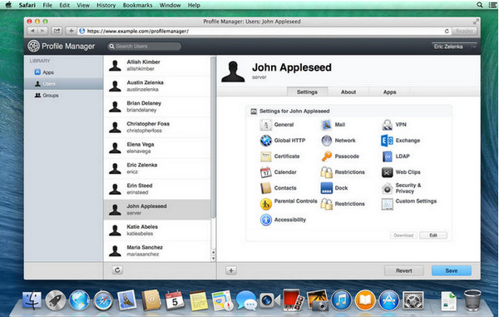
Task: Switch to the Settings tab
Action: pos(307,92)
